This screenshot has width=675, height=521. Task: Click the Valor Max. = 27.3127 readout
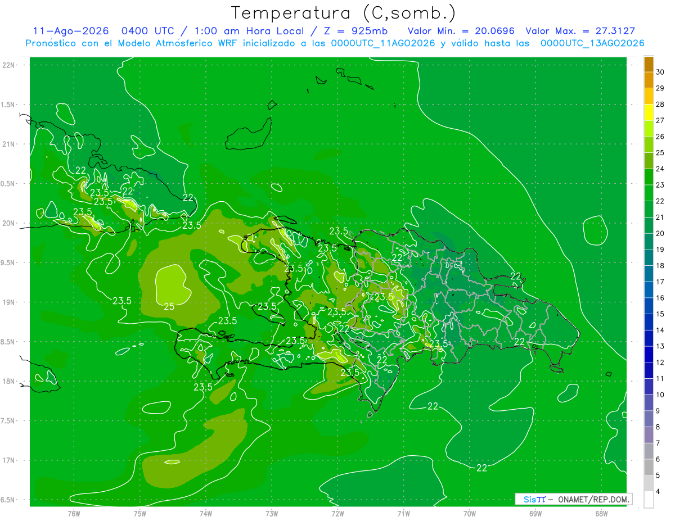(580, 31)
